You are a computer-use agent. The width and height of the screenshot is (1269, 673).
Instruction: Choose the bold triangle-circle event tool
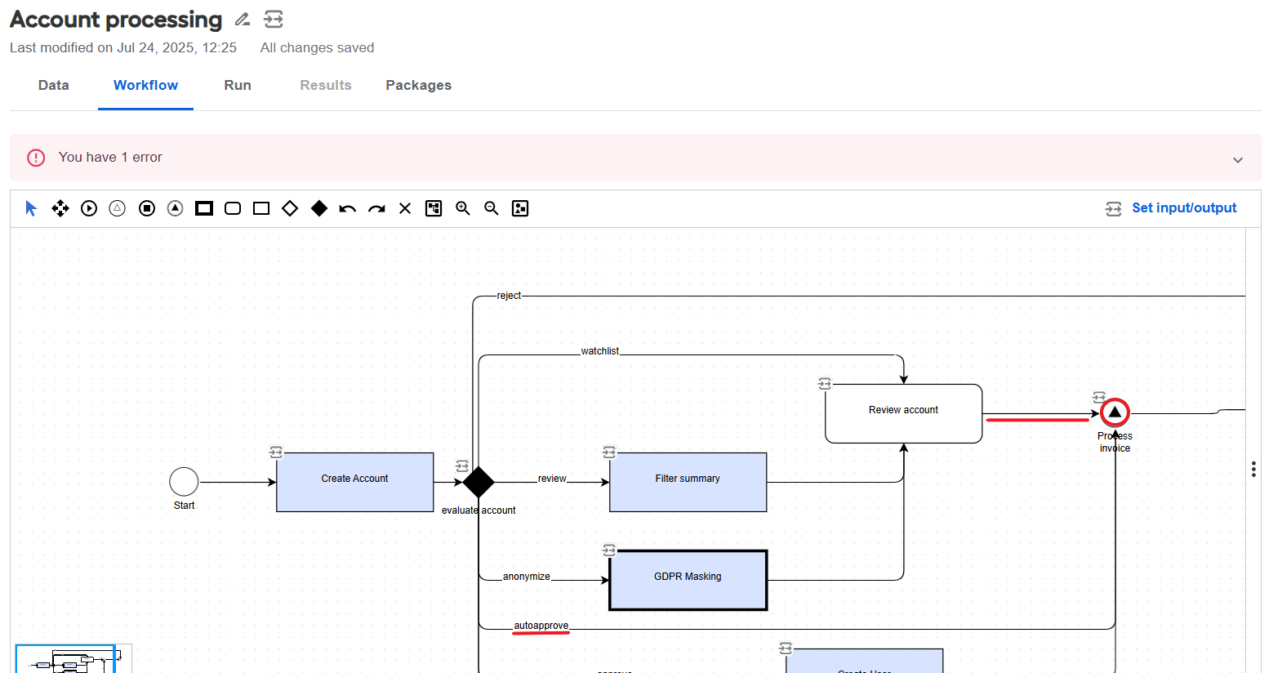[176, 208]
